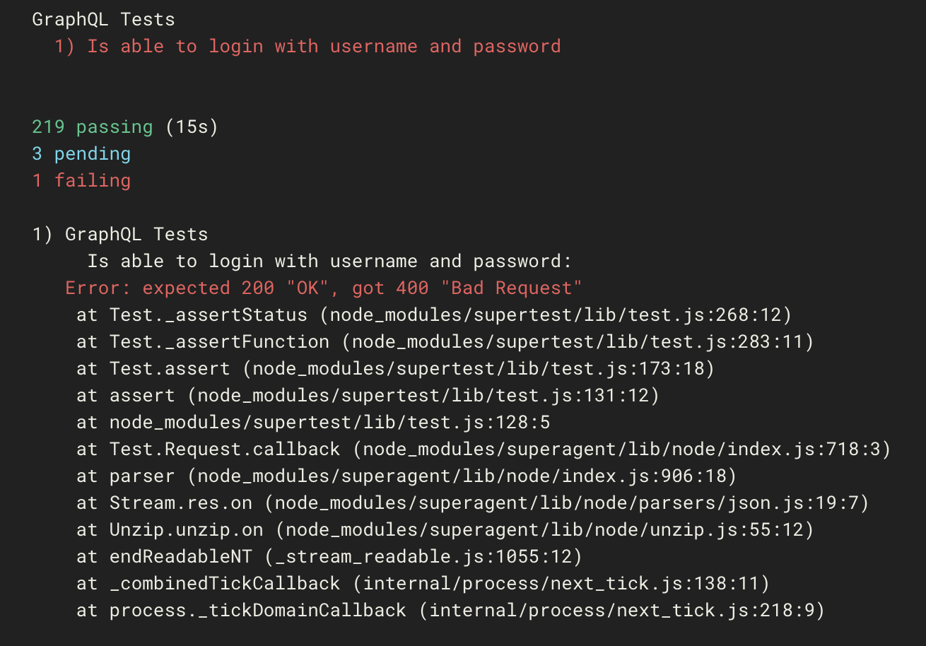Click the _stream_readable.js:1055:12 reference
Viewport: 926px width, 646px height.
[x=423, y=557]
